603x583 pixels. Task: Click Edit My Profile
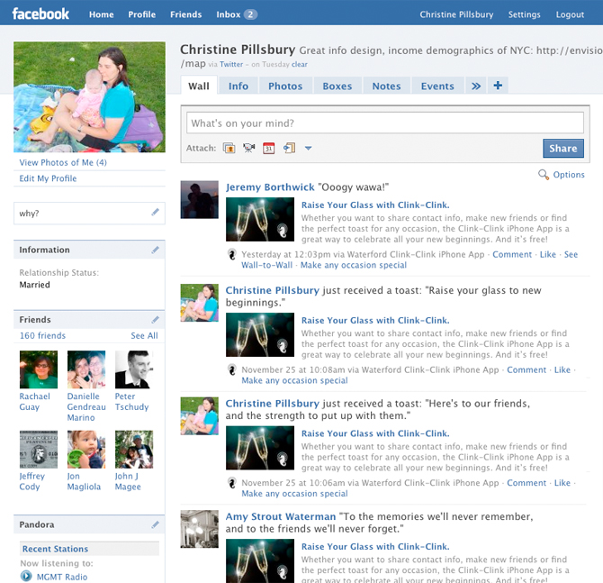[48, 178]
